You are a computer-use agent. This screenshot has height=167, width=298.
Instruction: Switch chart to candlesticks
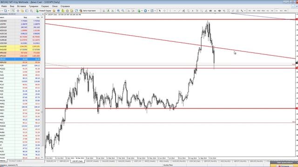click(108, 11)
